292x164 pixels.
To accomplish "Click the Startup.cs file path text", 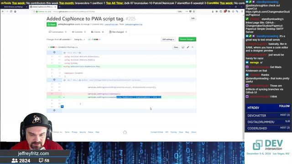I will pos(68,47).
